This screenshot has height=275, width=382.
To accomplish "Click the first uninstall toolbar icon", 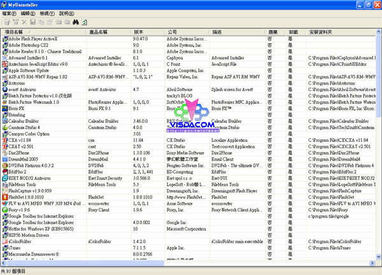I will pos(7,22).
